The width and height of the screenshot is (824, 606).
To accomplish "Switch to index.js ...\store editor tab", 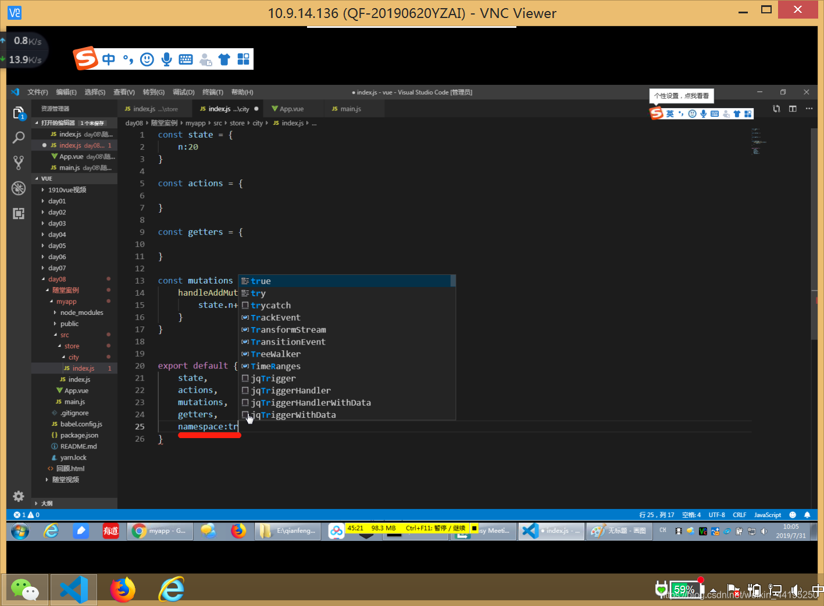I will point(155,109).
